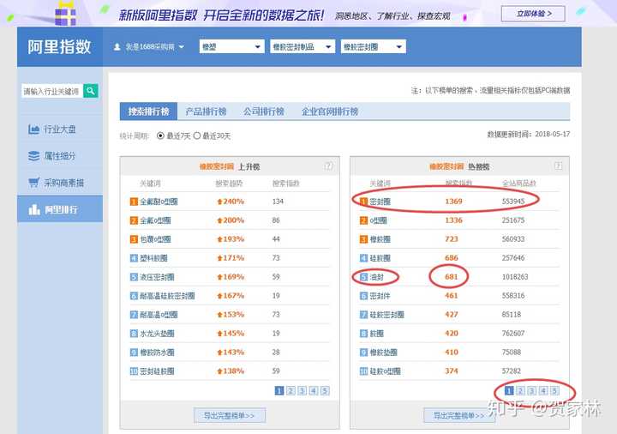Switch to 产品排行榜 tab

coord(207,112)
